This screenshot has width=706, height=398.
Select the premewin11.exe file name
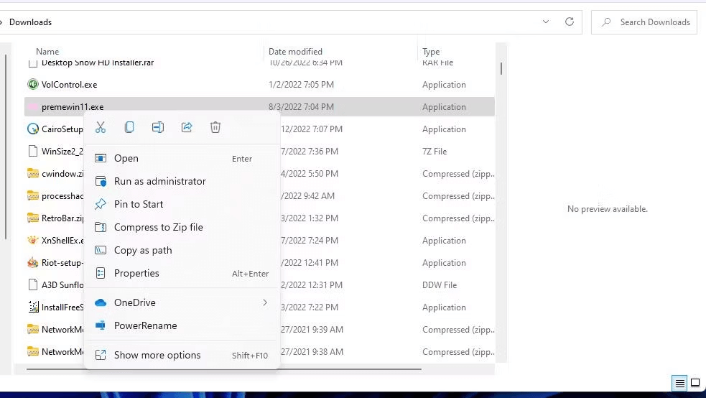tap(73, 107)
